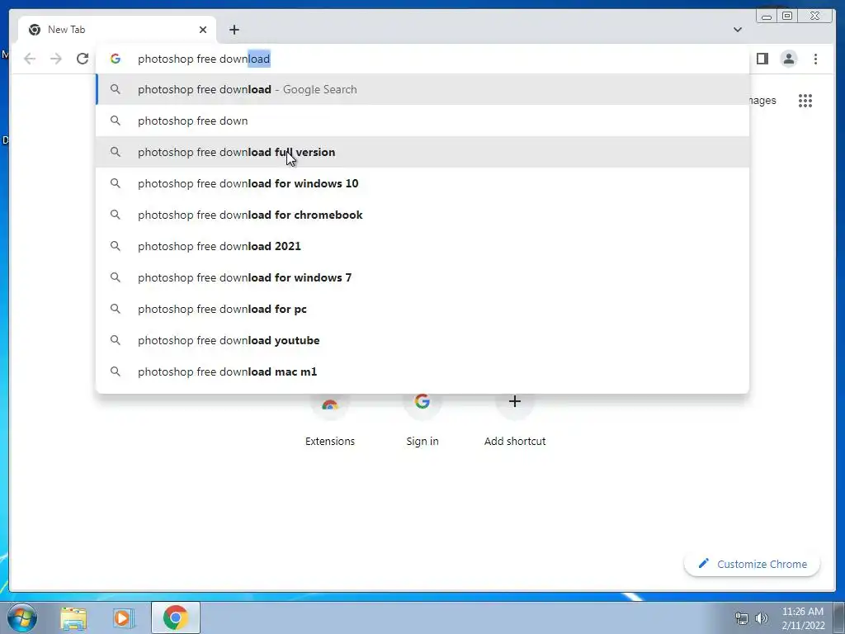
Task: Choose 'photoshop free download for pc' suggestion
Action: [x=422, y=309]
